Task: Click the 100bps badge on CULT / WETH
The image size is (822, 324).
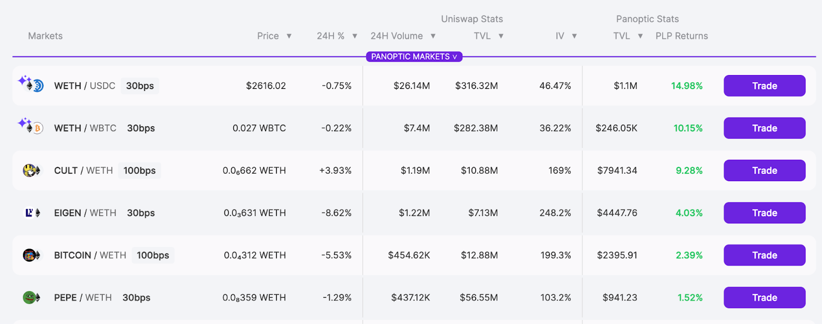Action: tap(139, 170)
